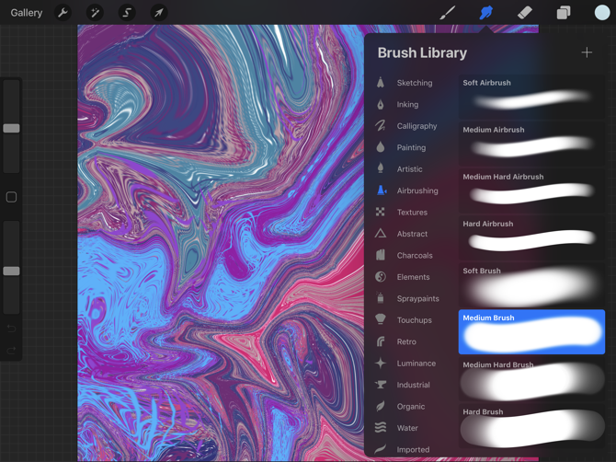Image resolution: width=616 pixels, height=462 pixels.
Task: Tap the Industrial anvil icon
Action: 381,385
